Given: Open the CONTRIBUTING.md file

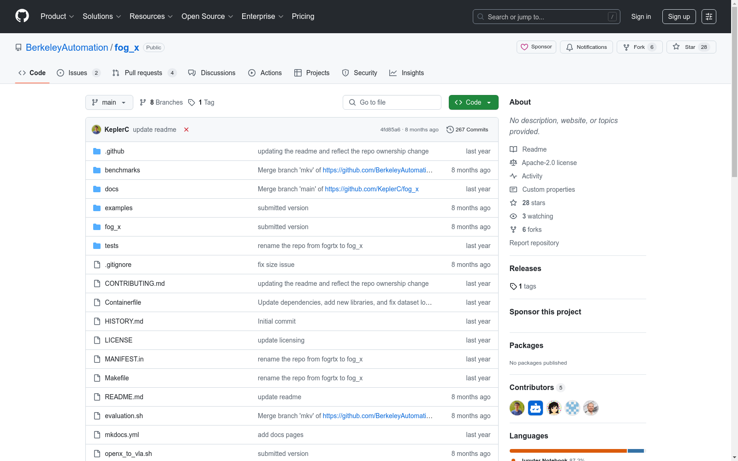Looking at the screenshot, I should 135,284.
